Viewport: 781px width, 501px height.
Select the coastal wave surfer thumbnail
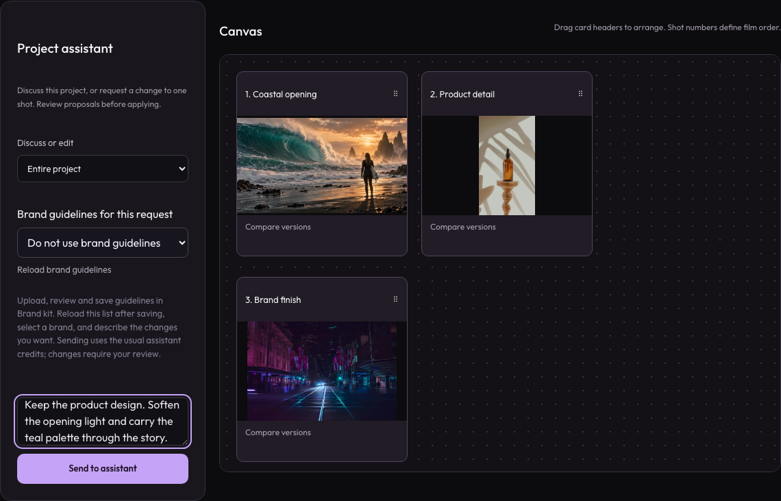tap(322, 165)
